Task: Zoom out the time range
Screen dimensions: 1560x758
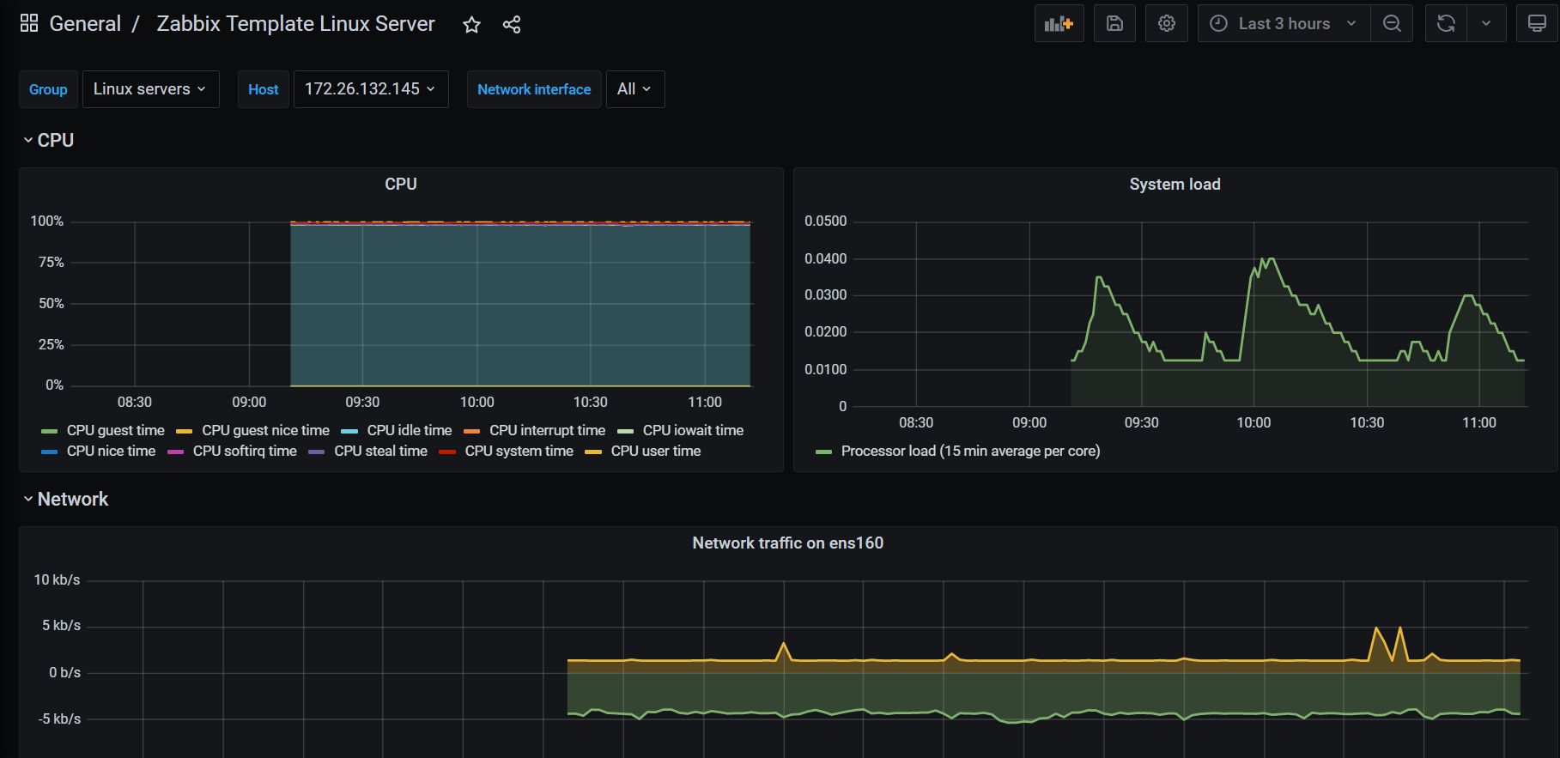Action: click(x=1392, y=23)
